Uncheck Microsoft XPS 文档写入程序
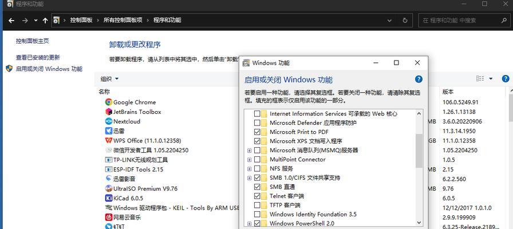 point(257,141)
